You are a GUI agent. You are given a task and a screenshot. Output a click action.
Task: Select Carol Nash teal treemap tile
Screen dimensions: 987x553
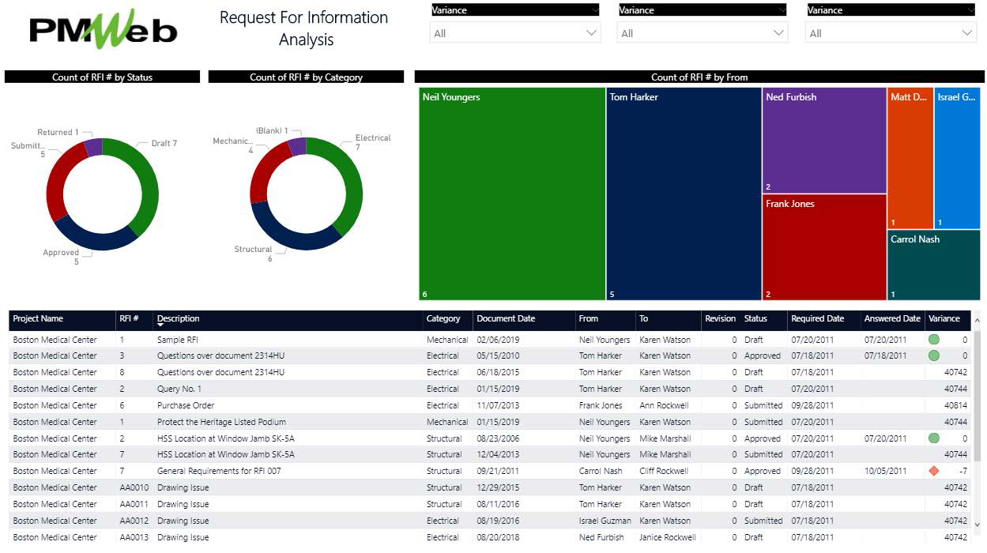click(934, 265)
